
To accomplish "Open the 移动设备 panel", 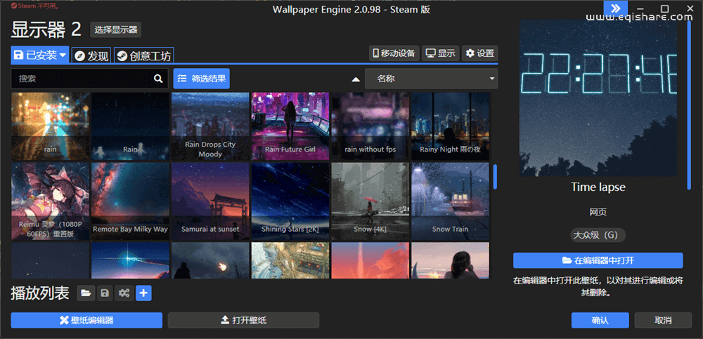I will pyautogui.click(x=394, y=53).
